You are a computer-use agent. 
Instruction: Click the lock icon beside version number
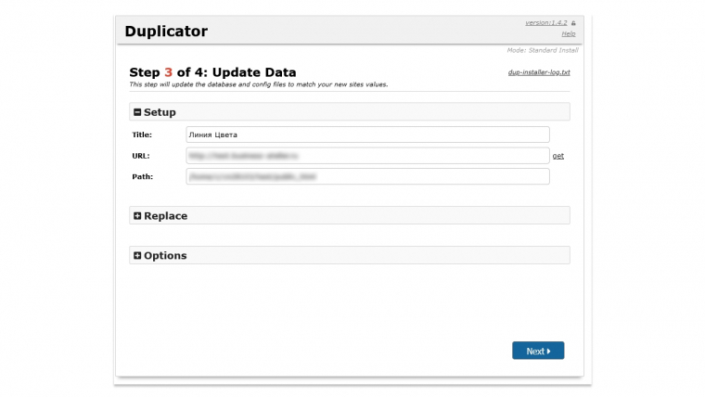point(573,22)
